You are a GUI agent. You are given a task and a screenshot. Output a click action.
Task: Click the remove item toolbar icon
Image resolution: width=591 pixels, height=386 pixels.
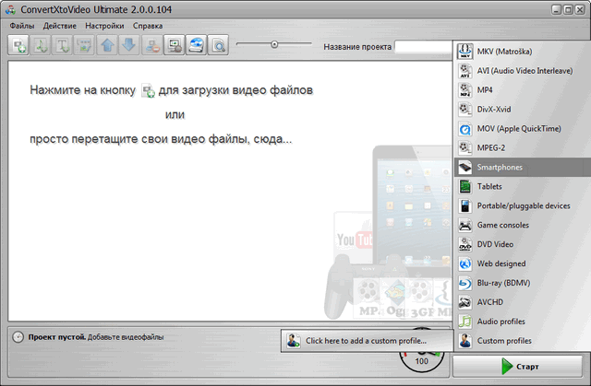click(150, 45)
